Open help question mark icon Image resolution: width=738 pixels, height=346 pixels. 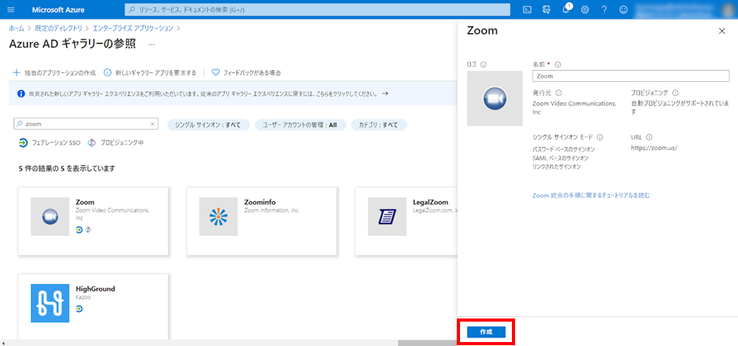pyautogui.click(x=604, y=9)
